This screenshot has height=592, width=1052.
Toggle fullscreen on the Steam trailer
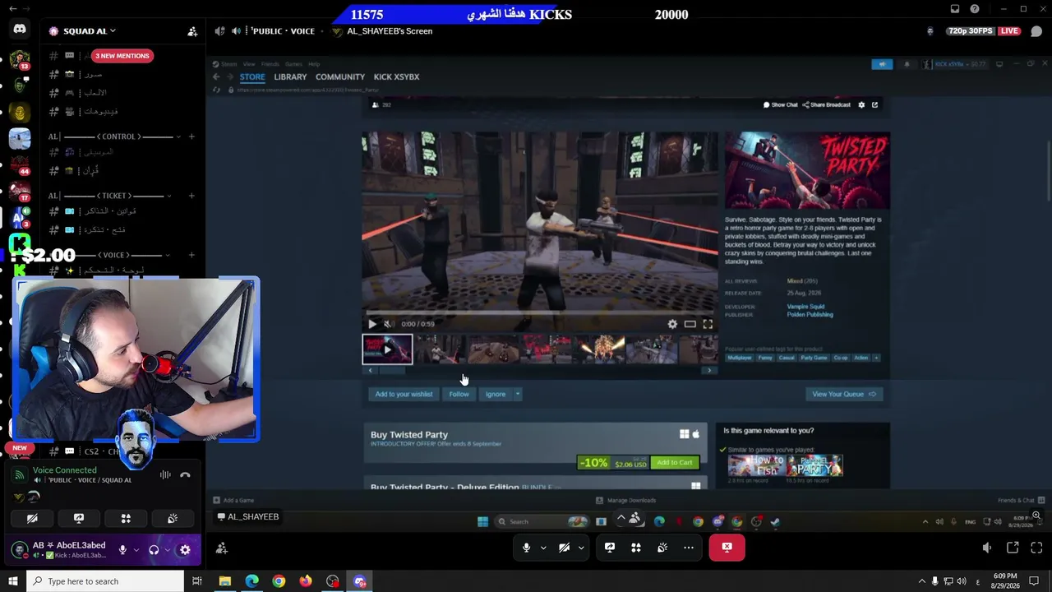[708, 324]
